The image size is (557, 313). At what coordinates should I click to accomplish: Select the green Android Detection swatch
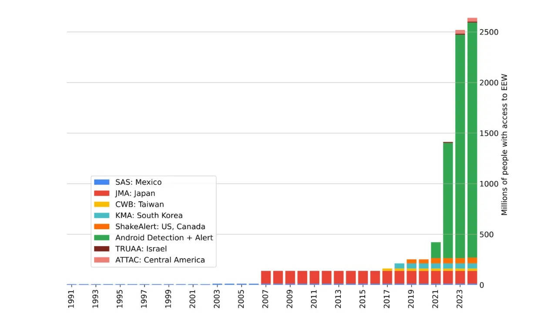102,238
